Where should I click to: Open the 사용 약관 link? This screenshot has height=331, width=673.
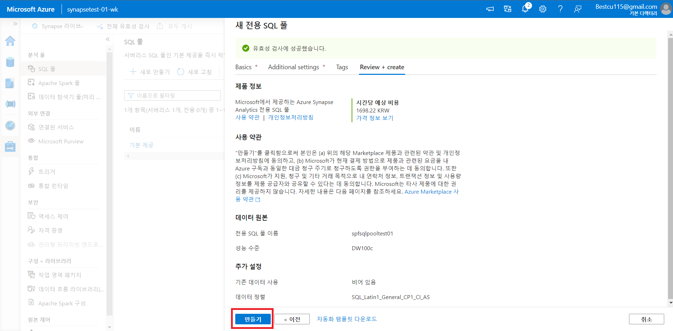[247, 117]
